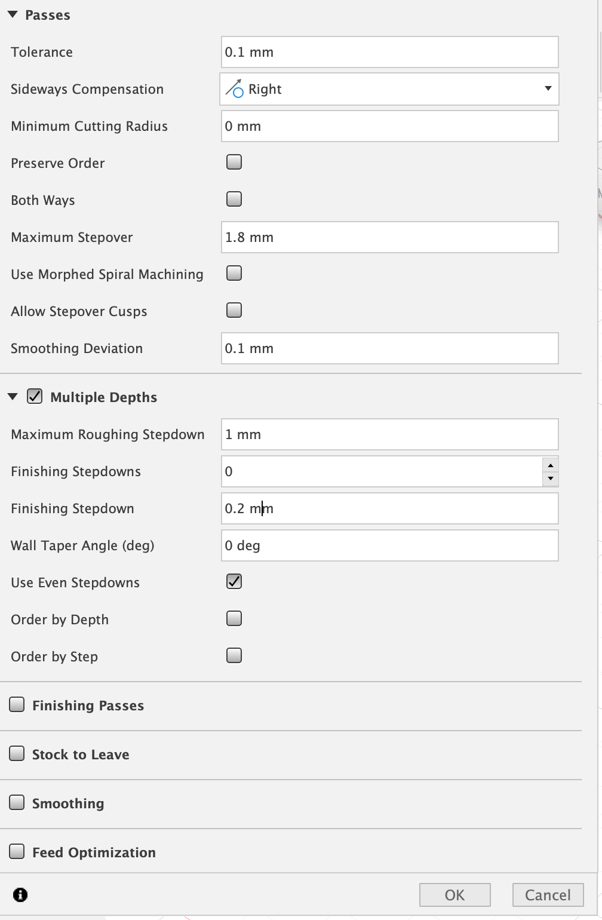The image size is (602, 920).
Task: Collapse the Passes section
Action: (13, 14)
